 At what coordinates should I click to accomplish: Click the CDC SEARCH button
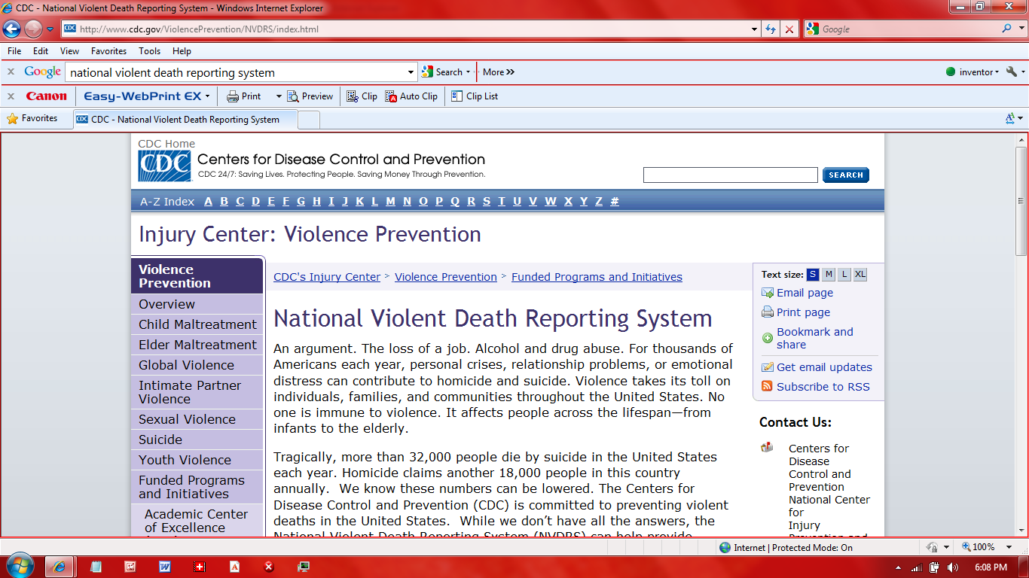coord(846,175)
